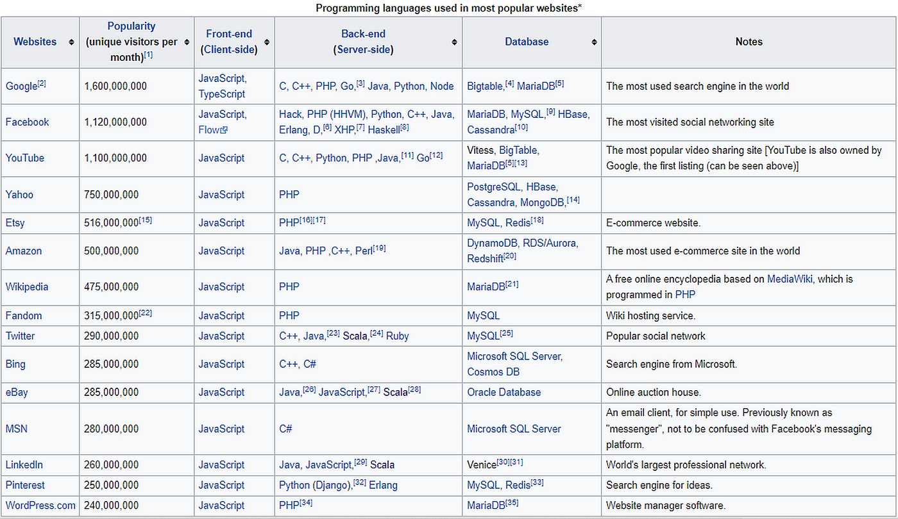The image size is (898, 519).
Task: Click Database column sort arrows
Action: point(593,42)
